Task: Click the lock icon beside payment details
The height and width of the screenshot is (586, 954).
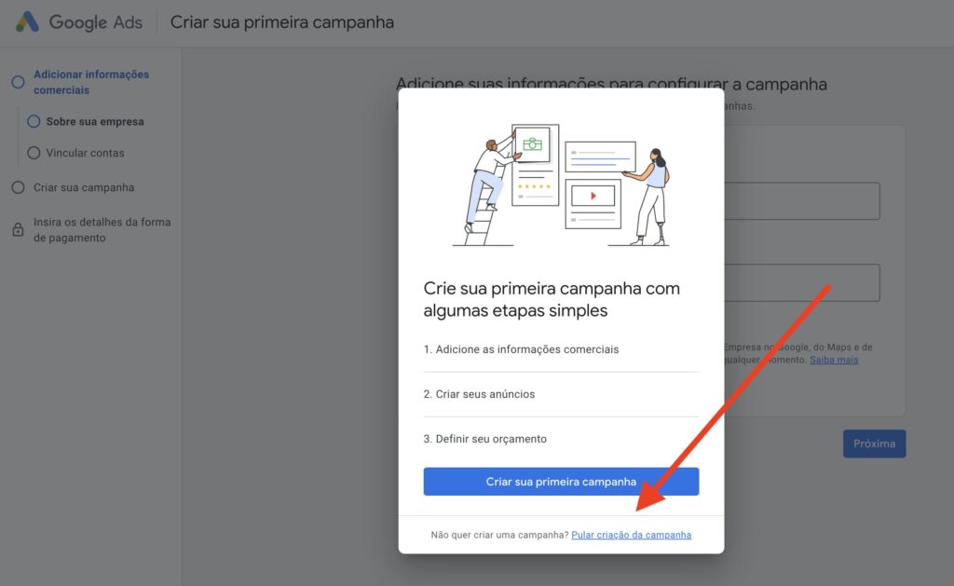Action: coord(19,230)
